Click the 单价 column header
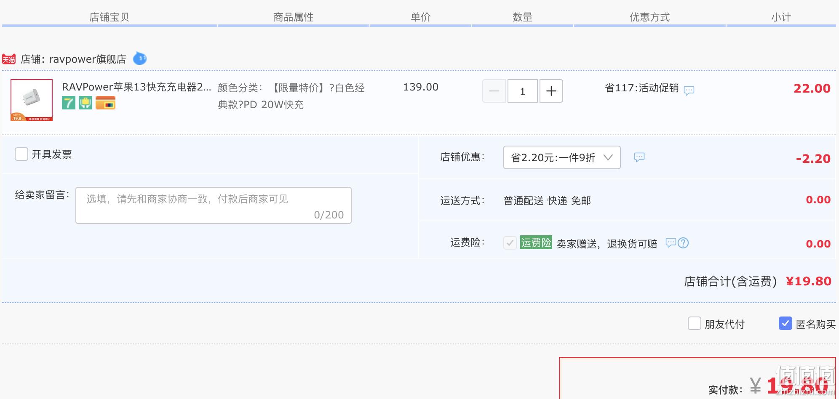 pos(421,17)
